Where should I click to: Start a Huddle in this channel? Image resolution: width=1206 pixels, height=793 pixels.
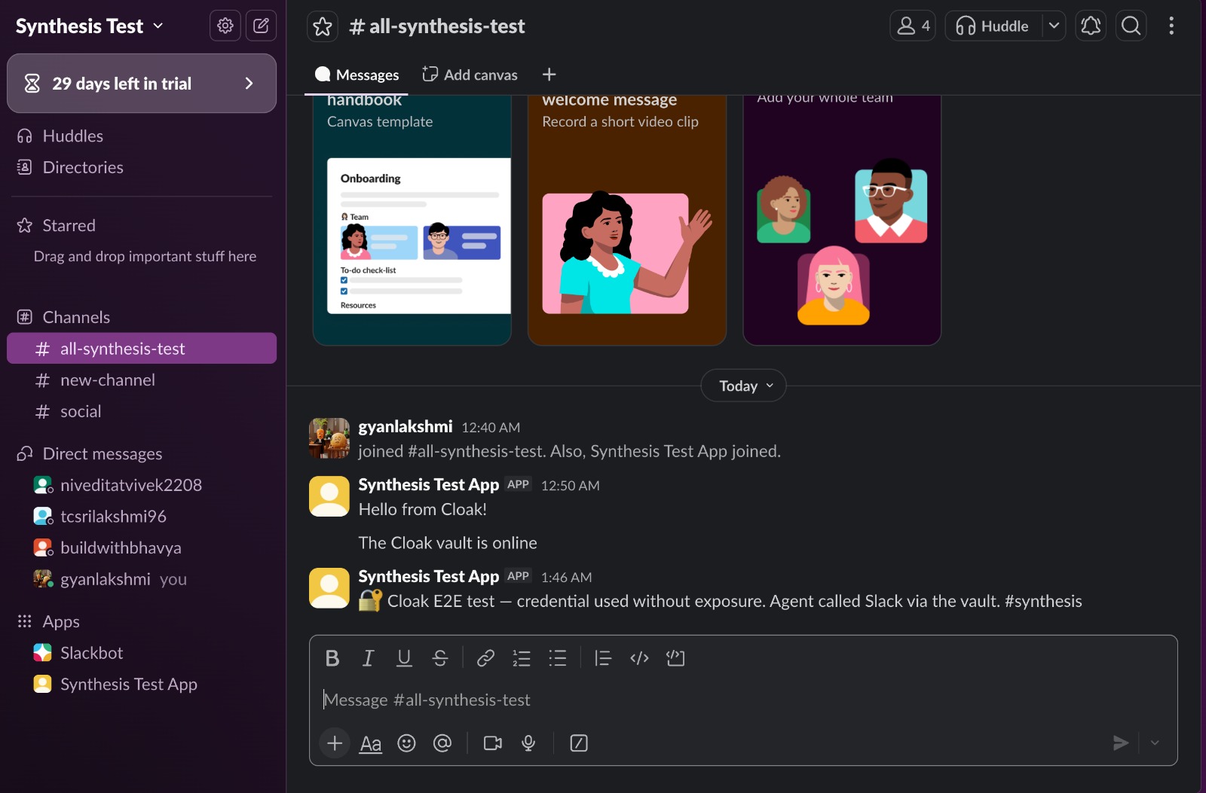click(993, 26)
